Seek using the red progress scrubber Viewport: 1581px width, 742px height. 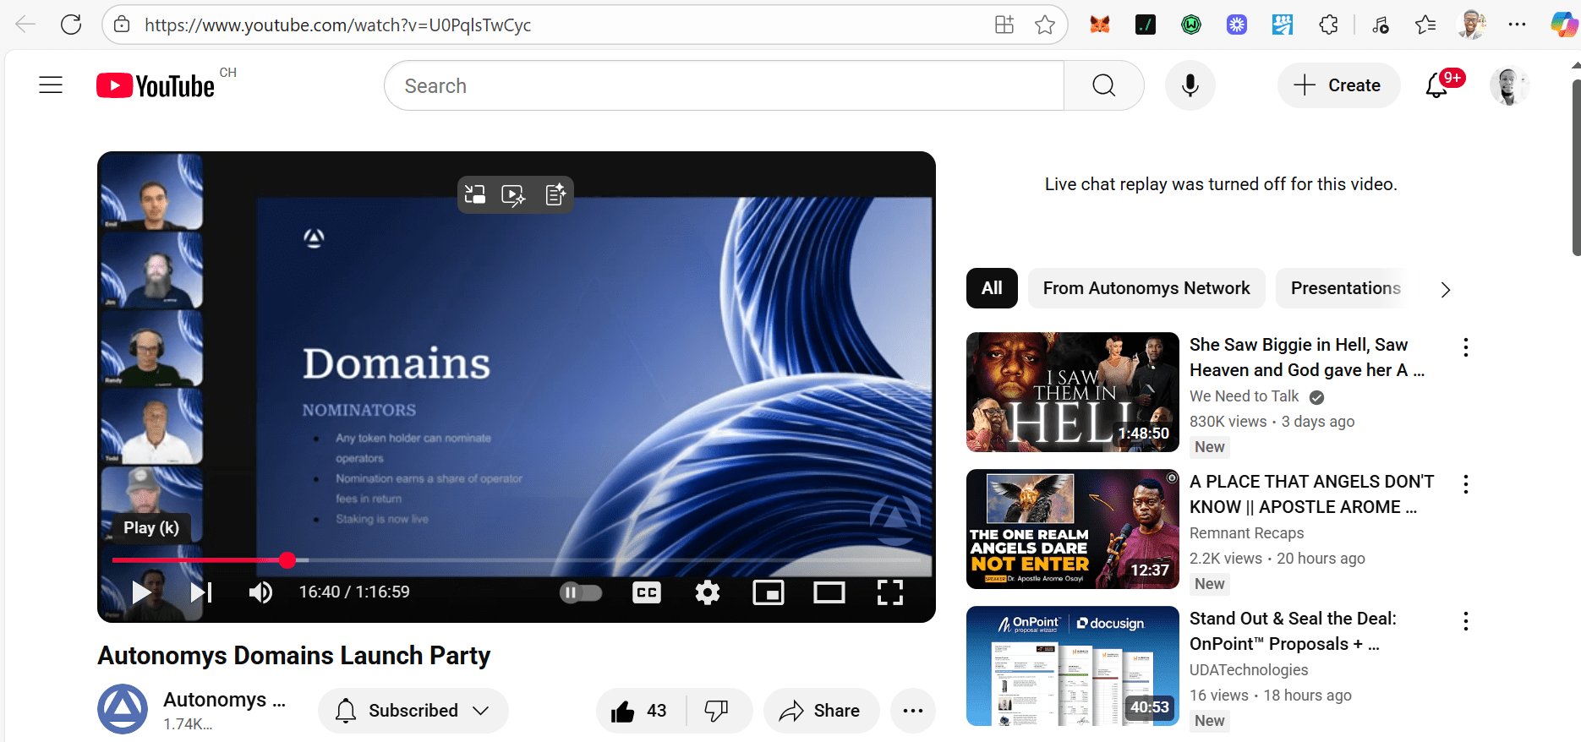click(x=287, y=559)
